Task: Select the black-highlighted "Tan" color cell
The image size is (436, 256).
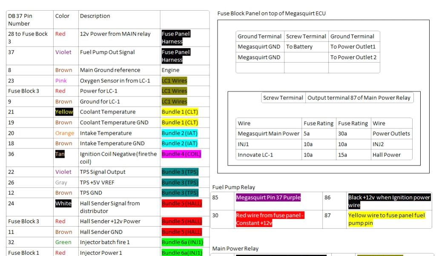Action: coord(60,154)
